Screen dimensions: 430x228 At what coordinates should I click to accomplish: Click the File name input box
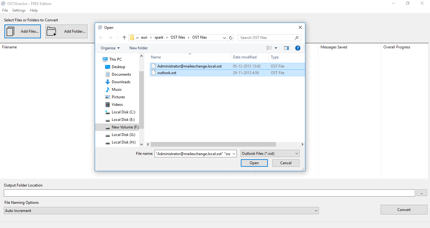193,154
